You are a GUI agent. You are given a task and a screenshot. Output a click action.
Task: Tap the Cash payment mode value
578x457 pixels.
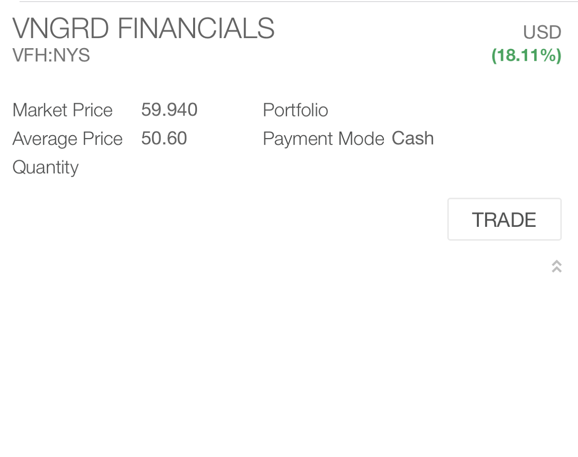[412, 138]
